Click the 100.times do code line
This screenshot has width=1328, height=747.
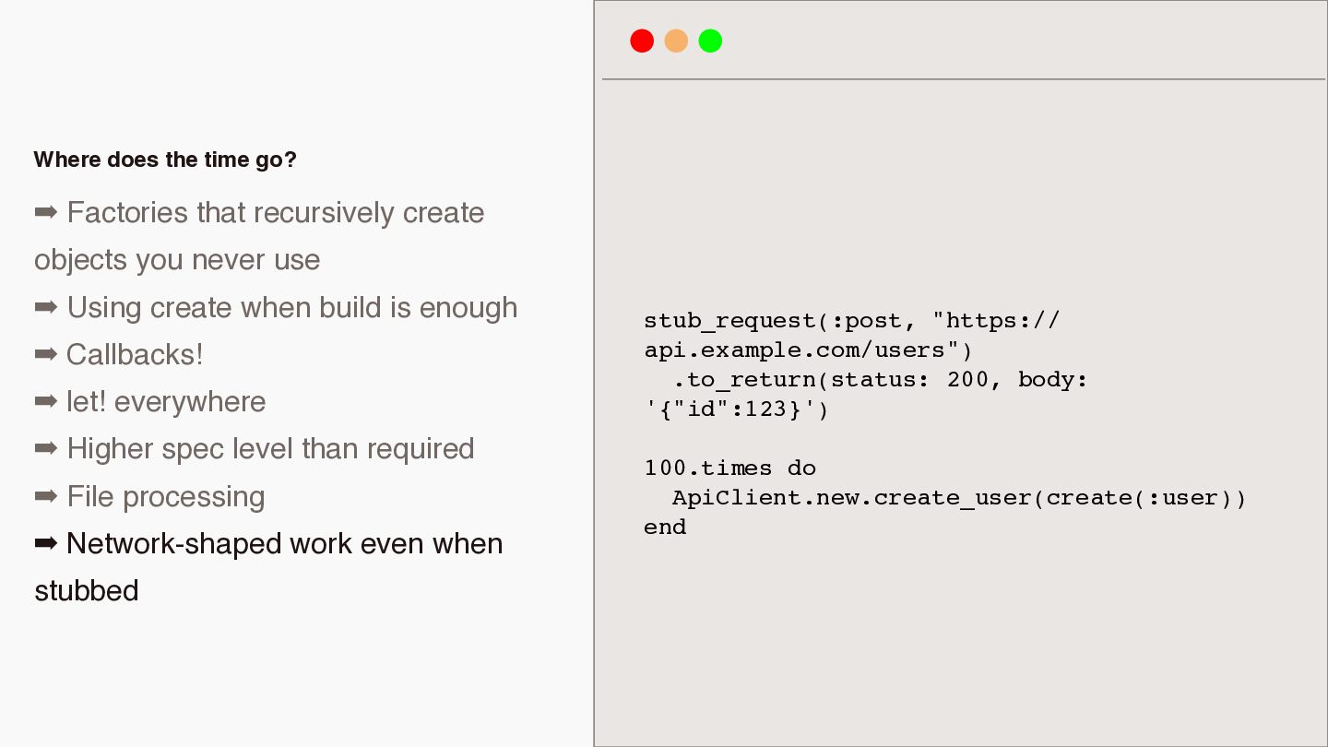730,468
